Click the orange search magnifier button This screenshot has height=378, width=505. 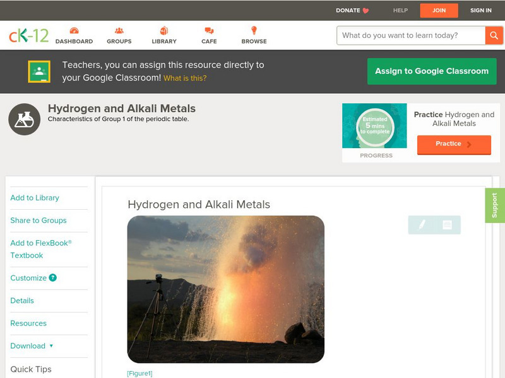(x=494, y=35)
